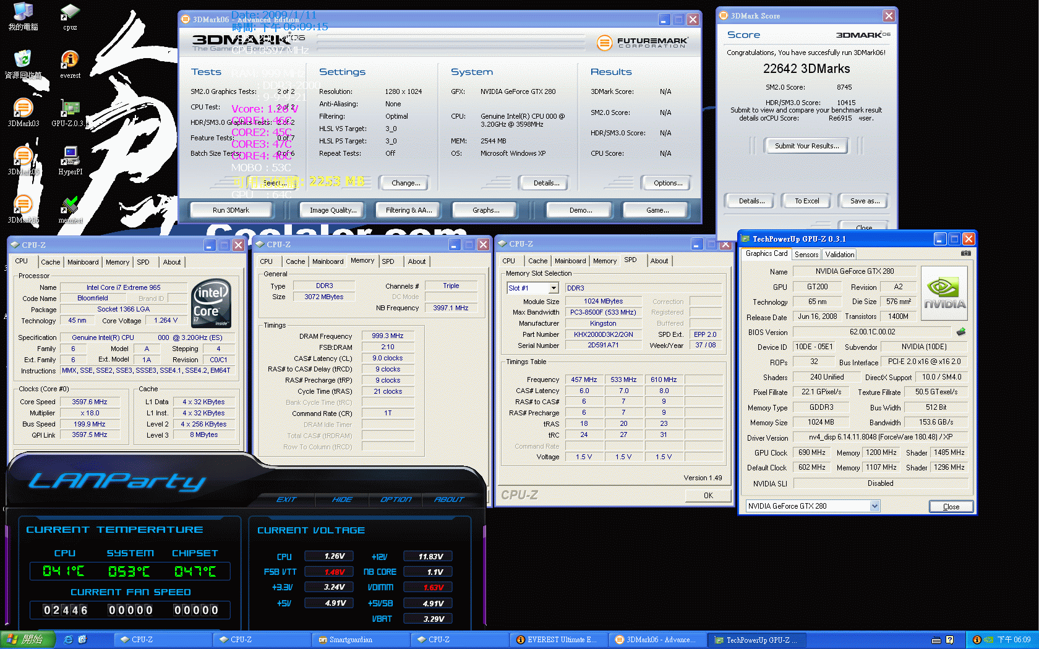Select the 3DMark03 desktop icon

pos(23,112)
